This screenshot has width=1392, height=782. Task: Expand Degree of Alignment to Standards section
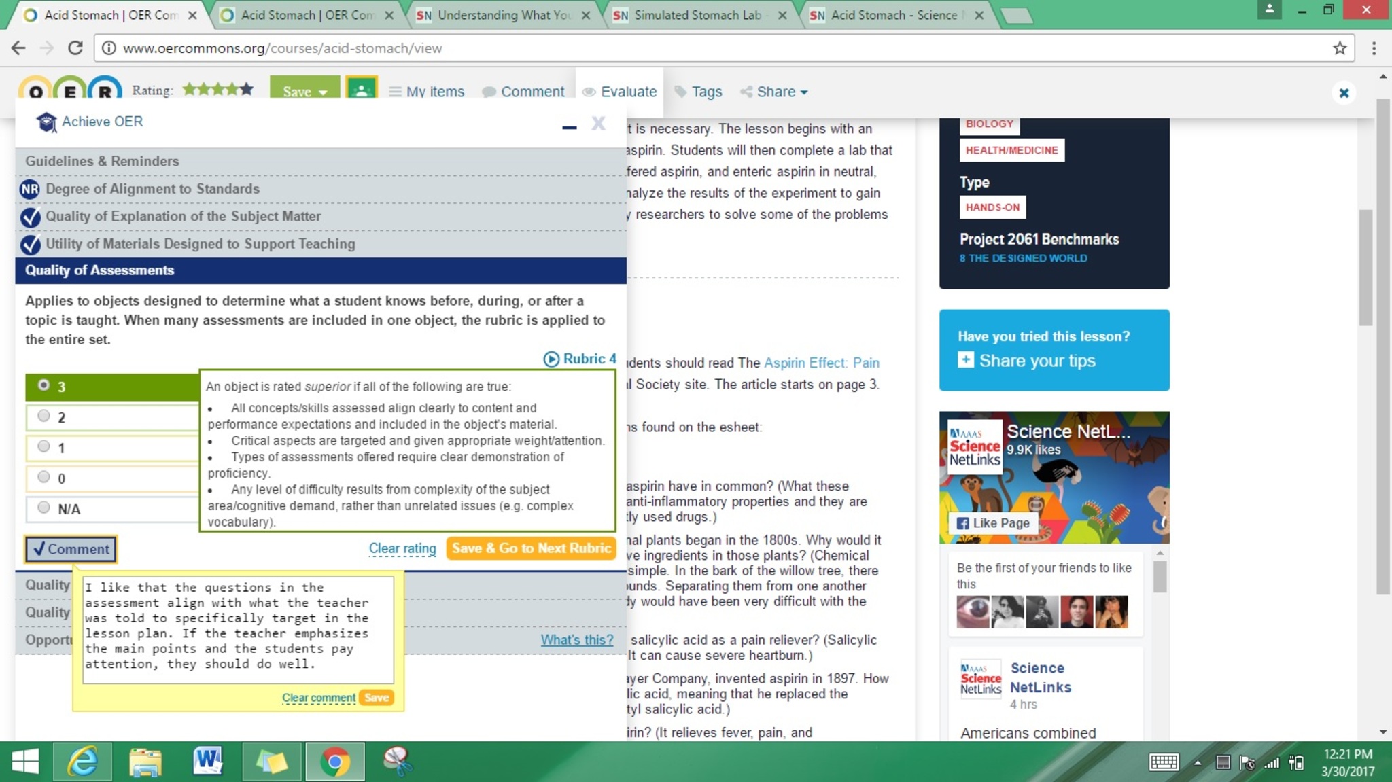click(x=152, y=189)
